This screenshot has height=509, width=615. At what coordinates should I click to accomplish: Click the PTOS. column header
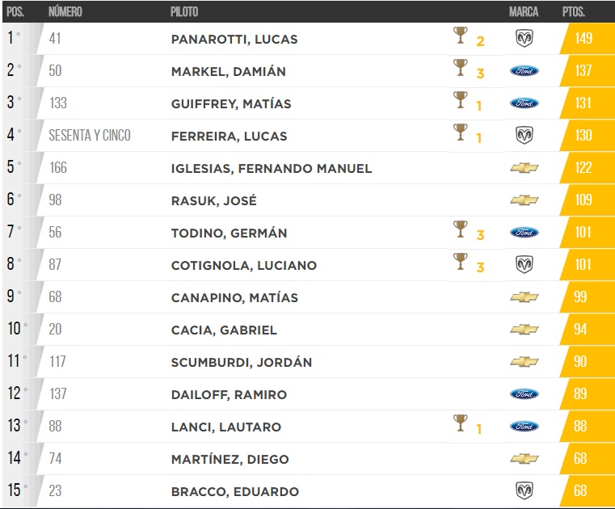[x=574, y=12]
